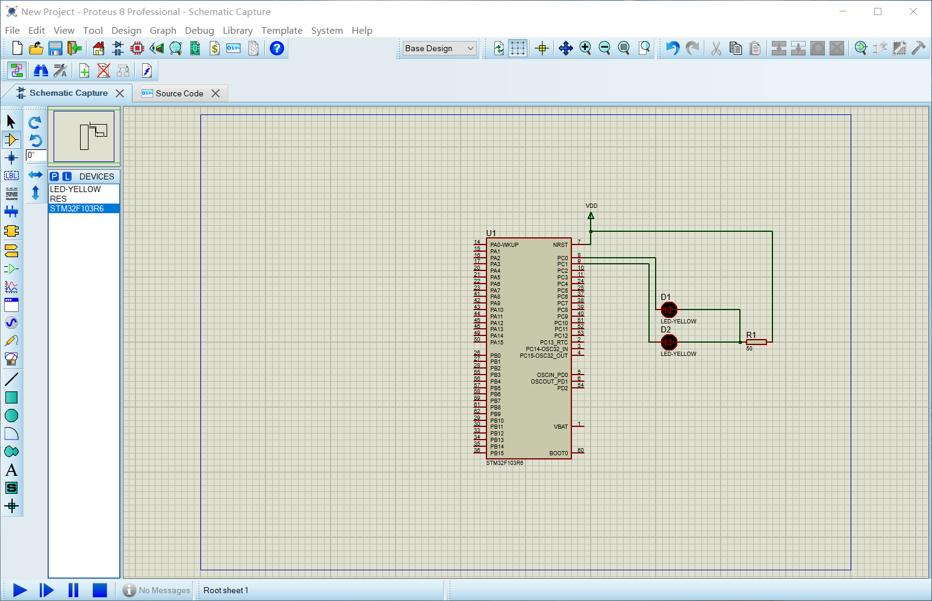Screen dimensions: 932x601
Task: Pick the 2D line drawing tool
Action: click(11, 379)
